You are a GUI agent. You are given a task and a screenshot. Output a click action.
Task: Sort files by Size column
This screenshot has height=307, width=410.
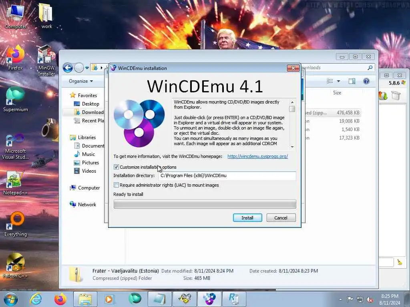[x=337, y=93]
